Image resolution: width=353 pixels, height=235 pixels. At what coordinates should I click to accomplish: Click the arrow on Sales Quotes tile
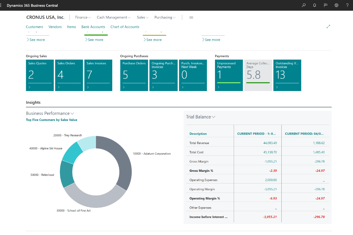coord(30,87)
